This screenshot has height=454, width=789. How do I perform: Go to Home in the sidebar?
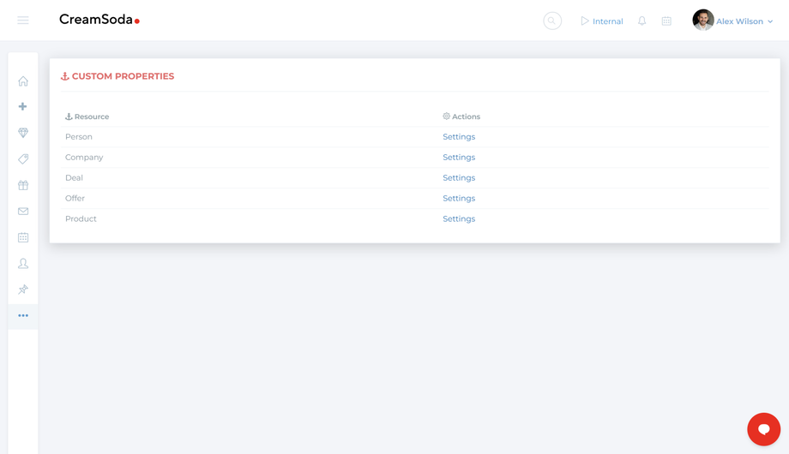point(23,81)
